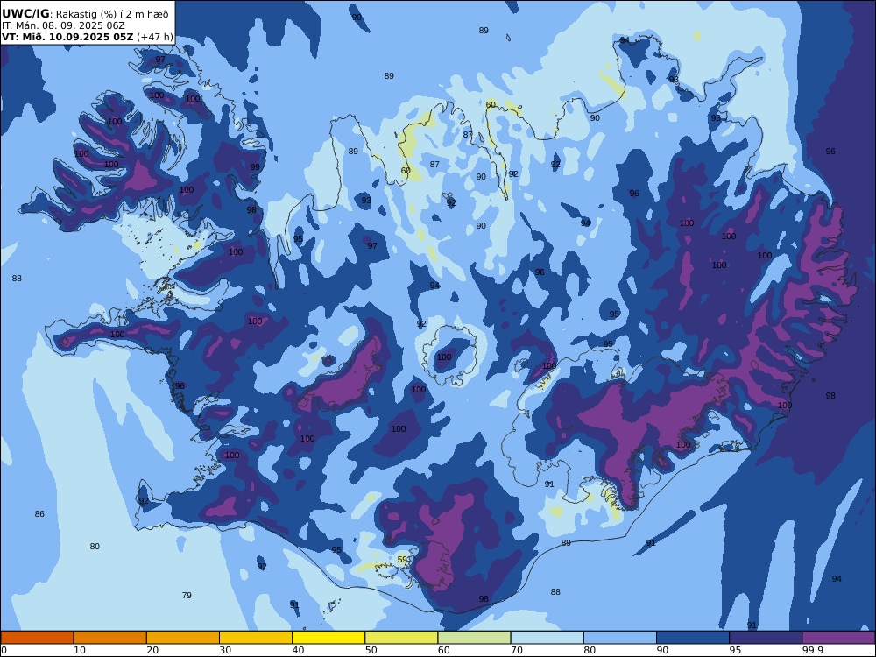
Task: Click the orange 10–20 legend swatch
Action: tap(110, 638)
